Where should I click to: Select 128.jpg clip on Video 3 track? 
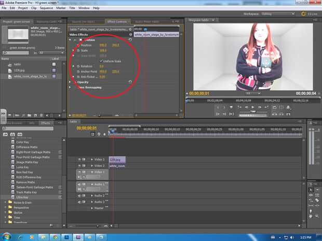[117, 160]
